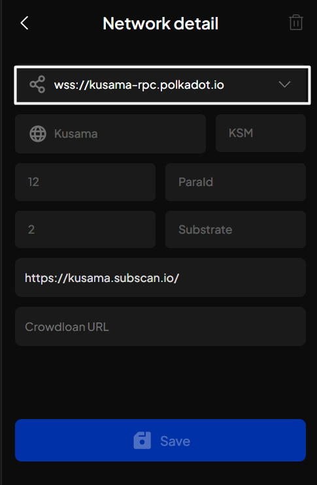
Task: Delete network with the trash icon
Action: click(x=295, y=23)
